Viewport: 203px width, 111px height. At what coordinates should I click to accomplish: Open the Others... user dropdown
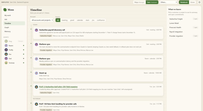pos(168,2)
